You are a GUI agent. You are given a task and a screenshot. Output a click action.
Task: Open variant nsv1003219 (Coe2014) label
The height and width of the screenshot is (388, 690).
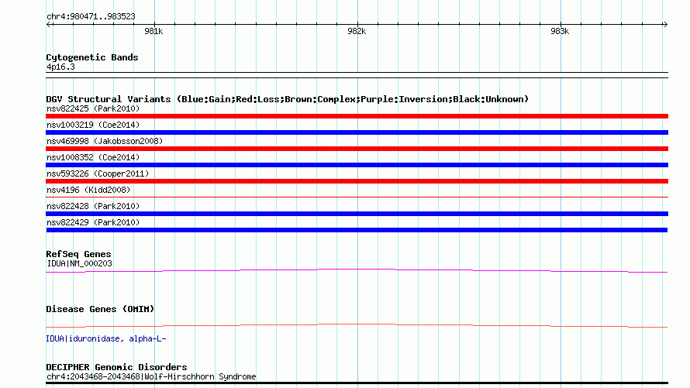coord(93,125)
